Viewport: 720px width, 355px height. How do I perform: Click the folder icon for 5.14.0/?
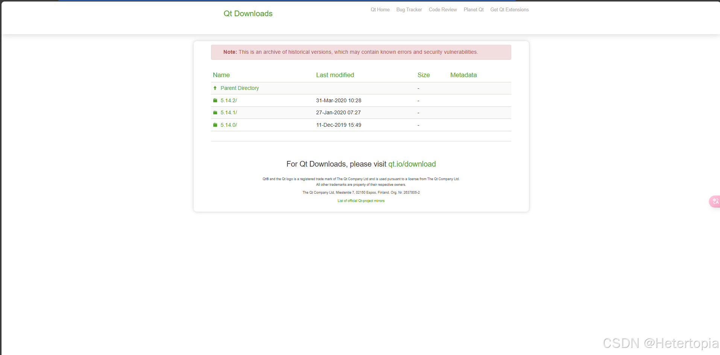(215, 125)
